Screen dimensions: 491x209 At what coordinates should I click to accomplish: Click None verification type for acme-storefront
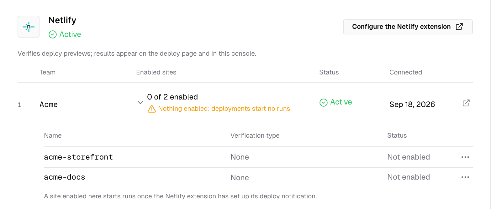pyautogui.click(x=240, y=157)
